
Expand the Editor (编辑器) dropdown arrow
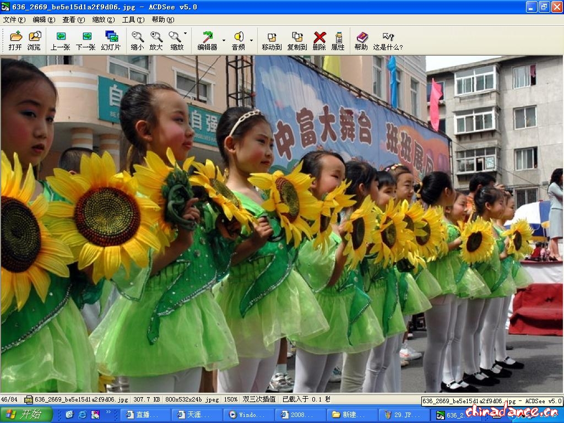point(224,40)
